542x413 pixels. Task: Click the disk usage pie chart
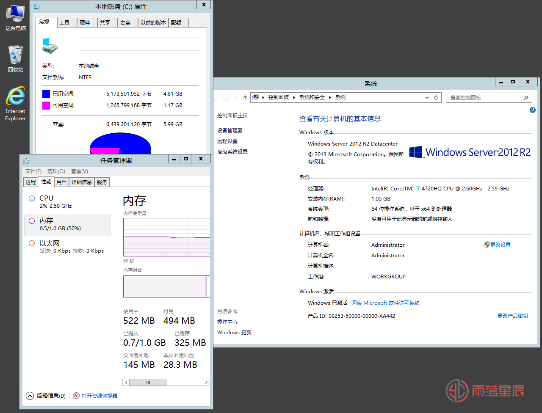pos(120,143)
